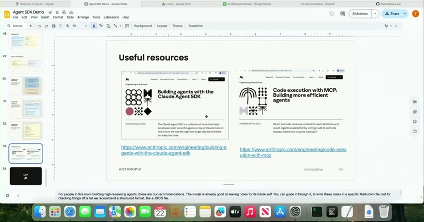Add a comment from toolbar
The image size is (424, 222).
[127, 26]
